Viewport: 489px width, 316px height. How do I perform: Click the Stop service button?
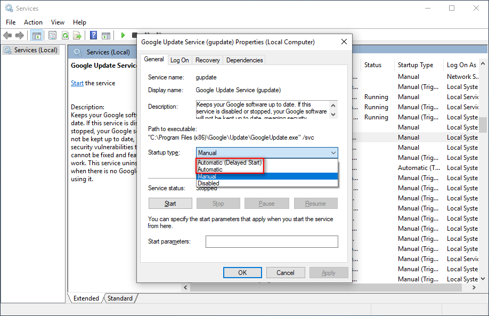218,204
